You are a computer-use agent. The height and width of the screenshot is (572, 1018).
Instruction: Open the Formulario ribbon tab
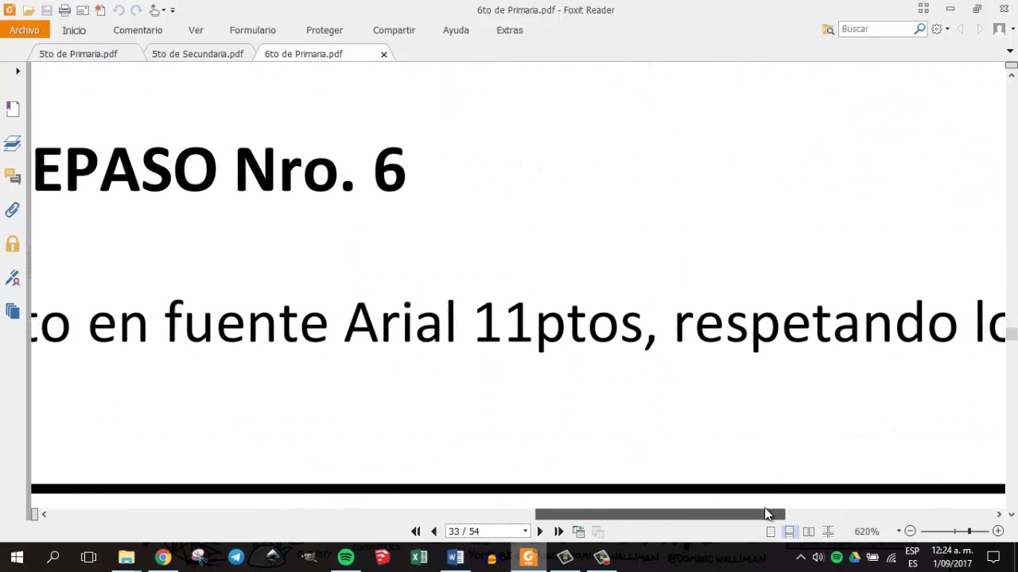pos(253,30)
